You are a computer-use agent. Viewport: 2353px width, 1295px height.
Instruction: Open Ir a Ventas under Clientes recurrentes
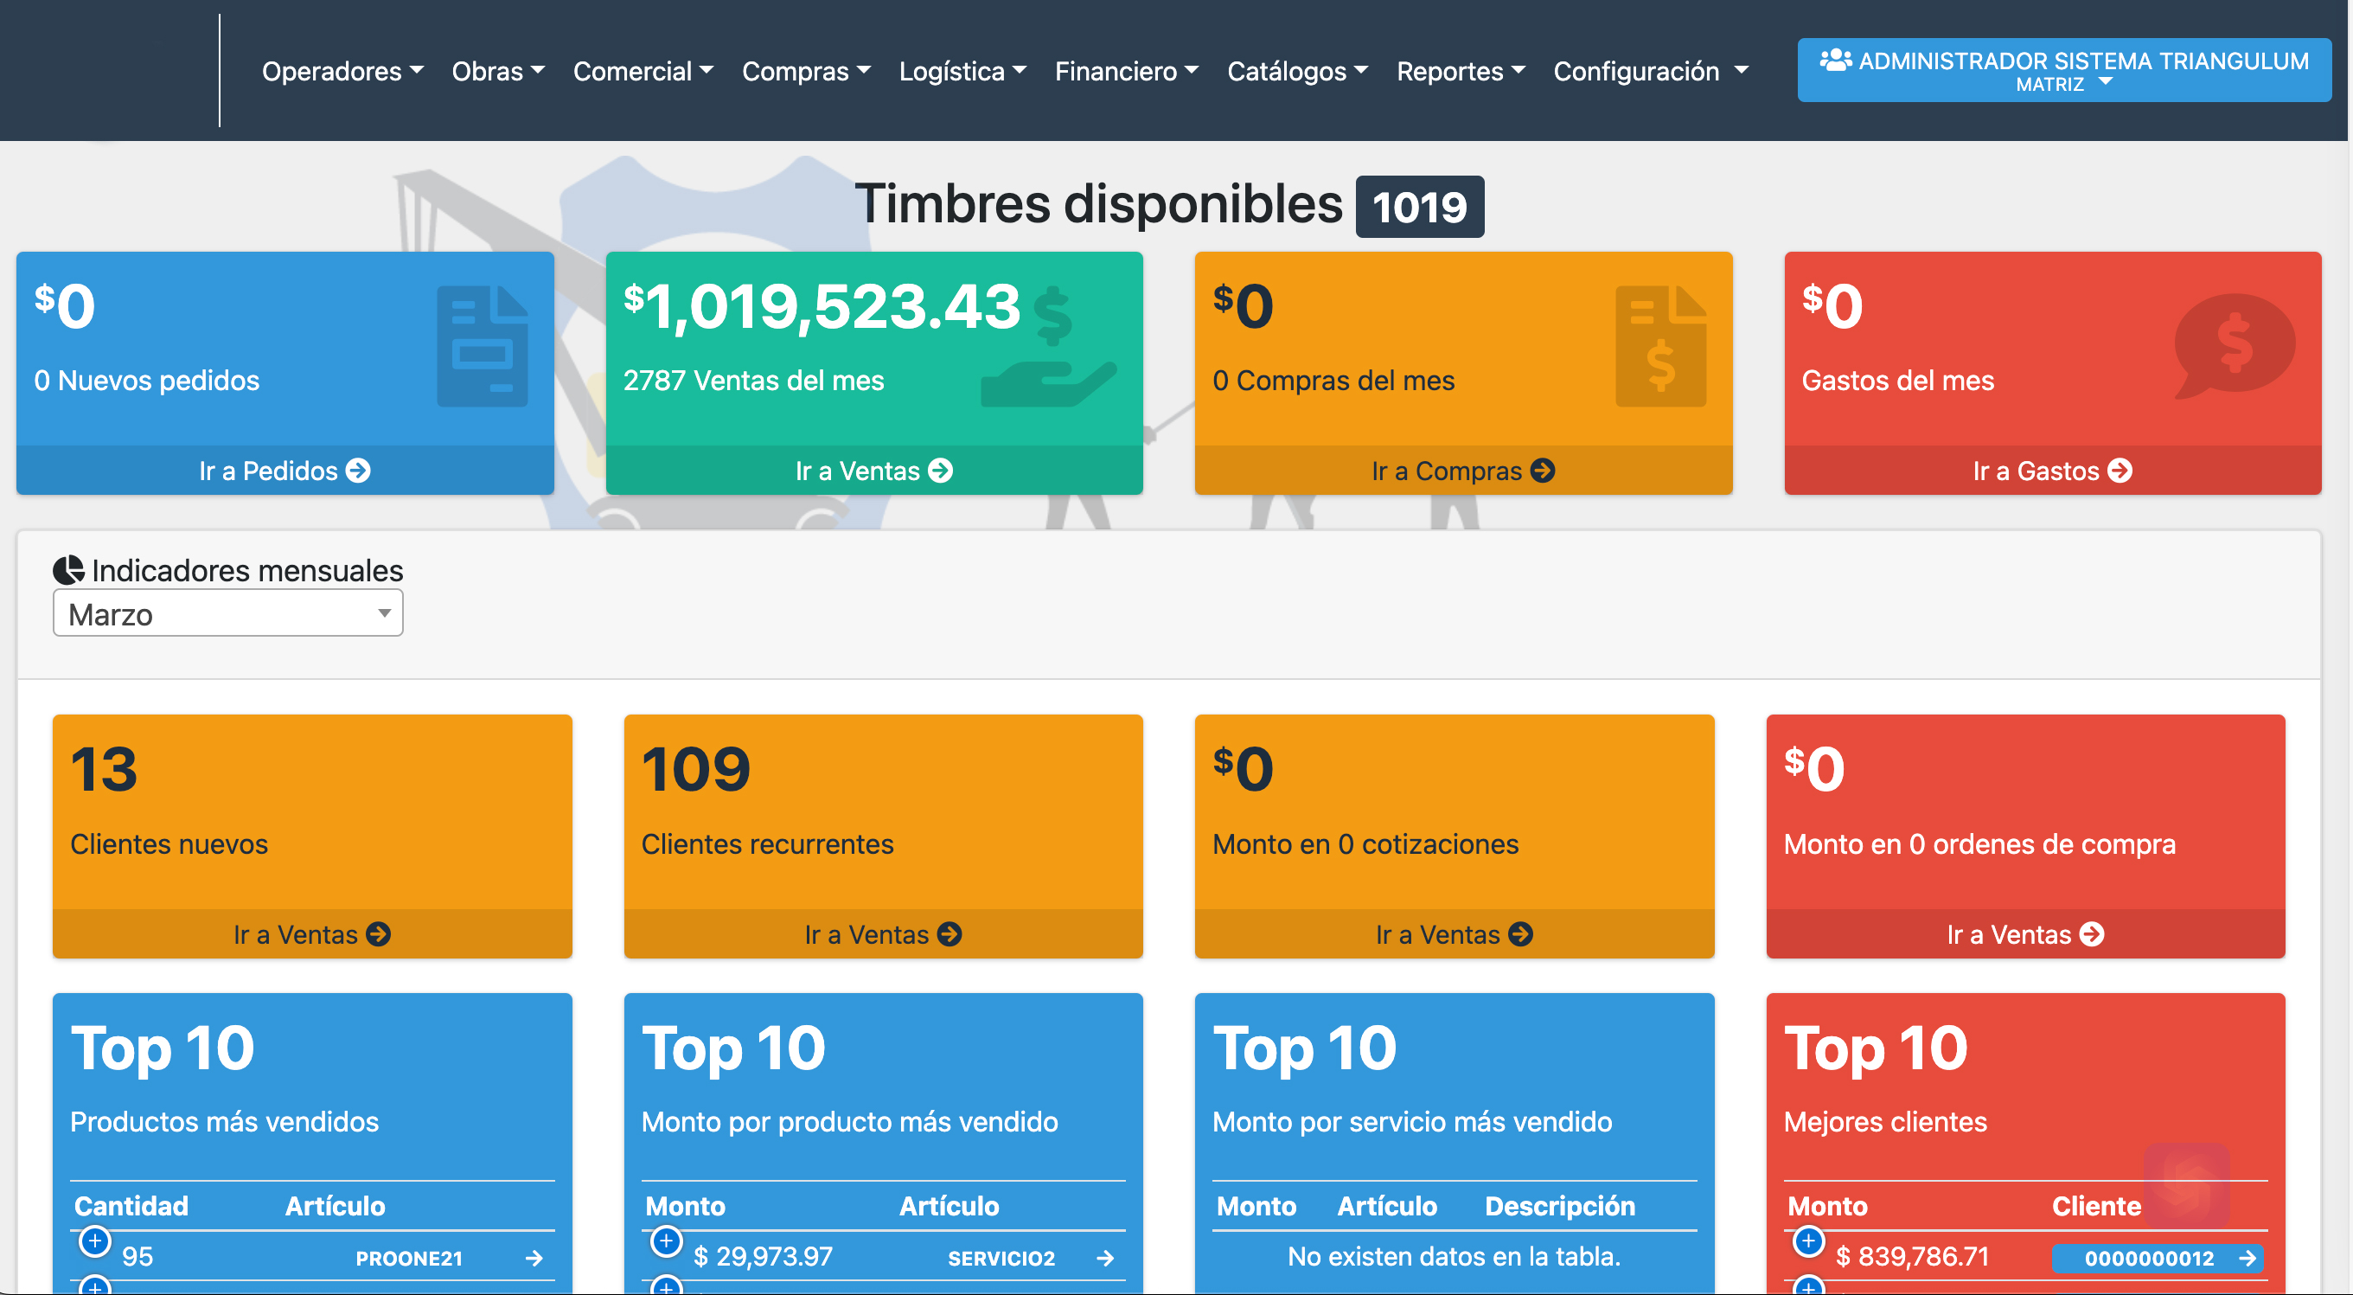tap(882, 934)
